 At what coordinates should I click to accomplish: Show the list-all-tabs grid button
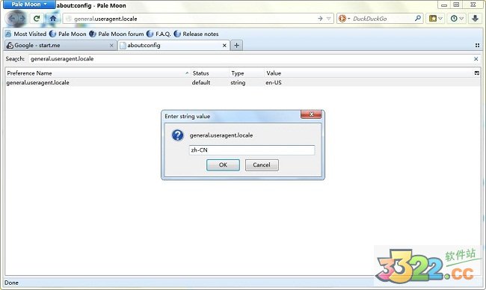pyautogui.click(x=477, y=46)
